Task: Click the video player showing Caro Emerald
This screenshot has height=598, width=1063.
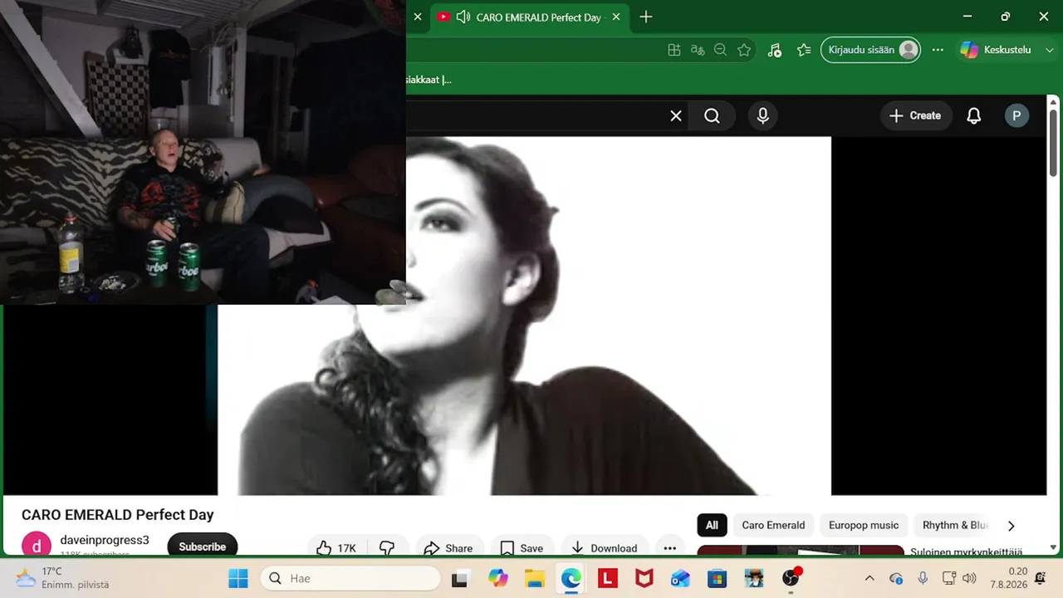Action: click(524, 316)
